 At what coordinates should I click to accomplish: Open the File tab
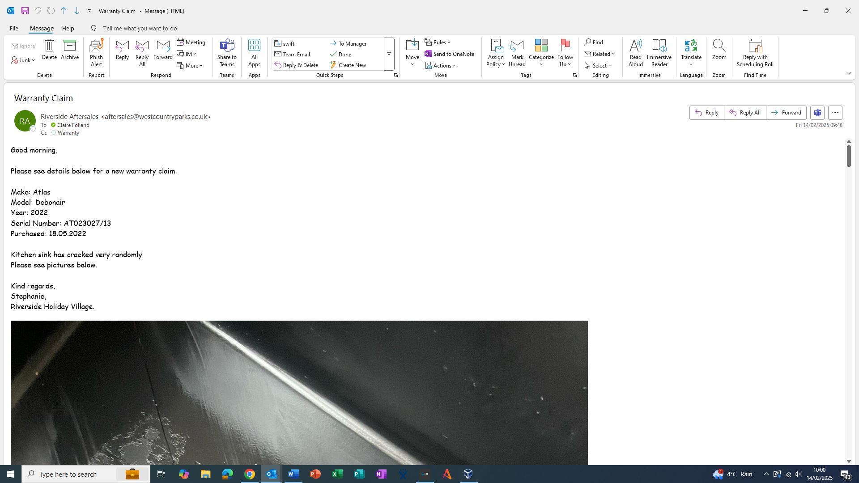[x=14, y=29]
